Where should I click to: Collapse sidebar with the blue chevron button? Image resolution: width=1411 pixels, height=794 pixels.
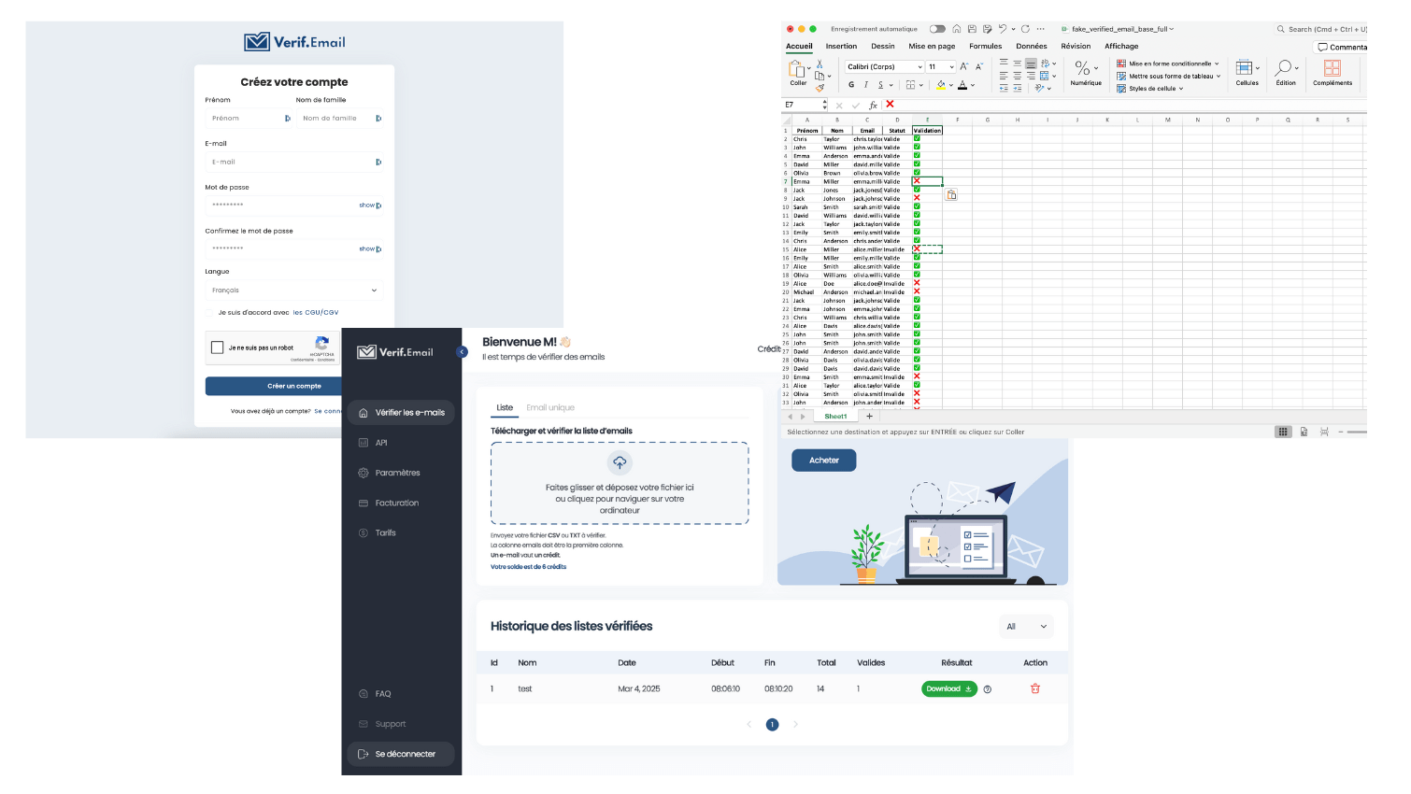(462, 352)
